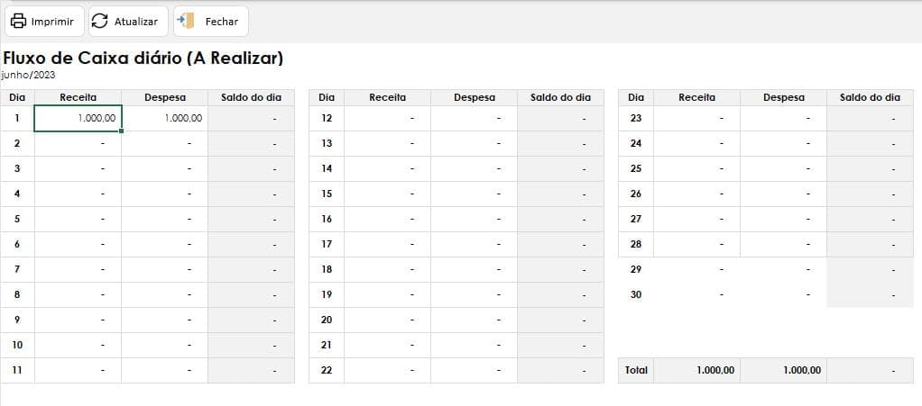The height and width of the screenshot is (406, 922).
Task: Select the Receita cell for day 30
Action: coord(696,294)
